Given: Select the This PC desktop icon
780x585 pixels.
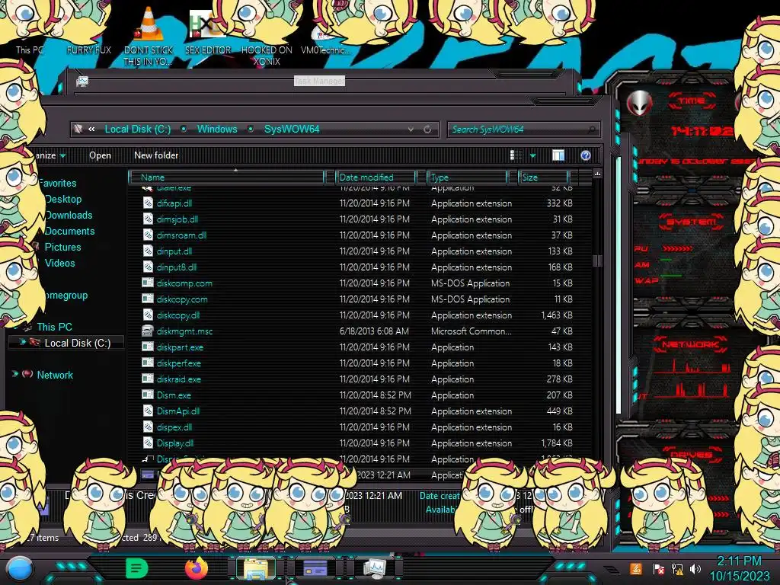Looking at the screenshot, I should tap(30, 50).
